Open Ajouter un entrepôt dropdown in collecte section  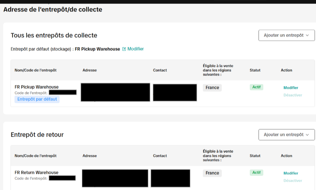point(287,35)
